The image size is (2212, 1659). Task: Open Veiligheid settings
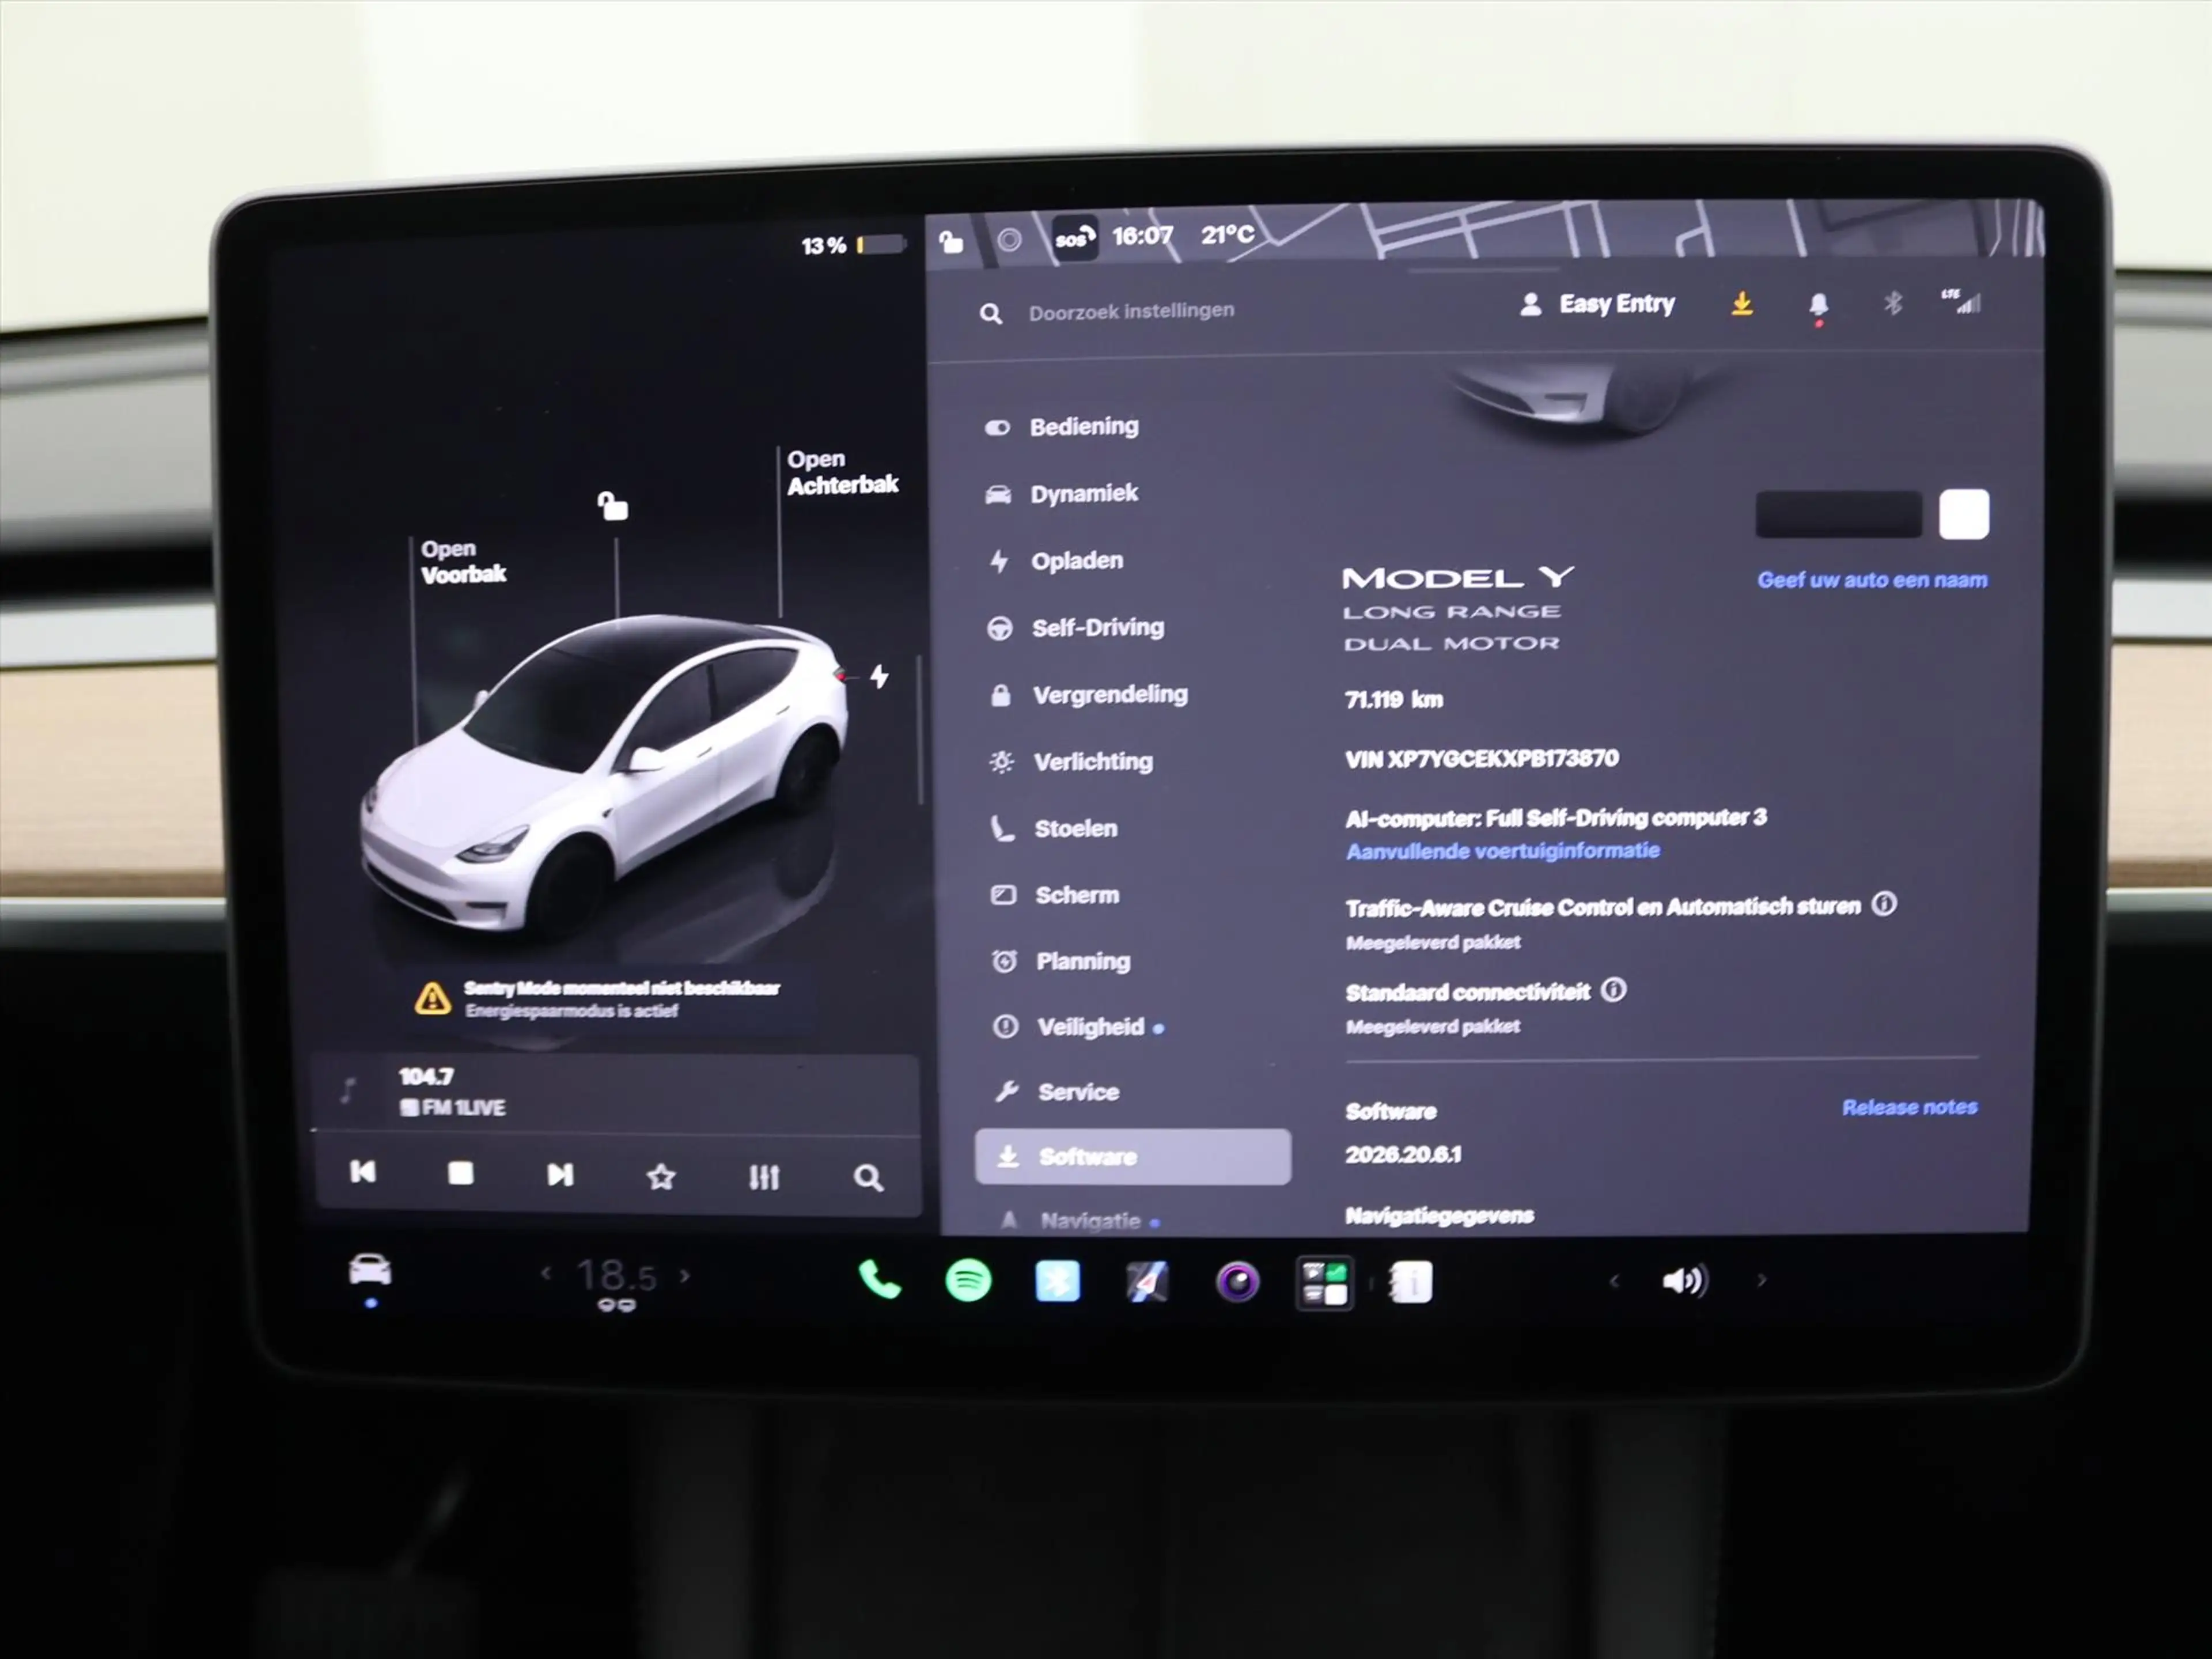(x=1078, y=1027)
